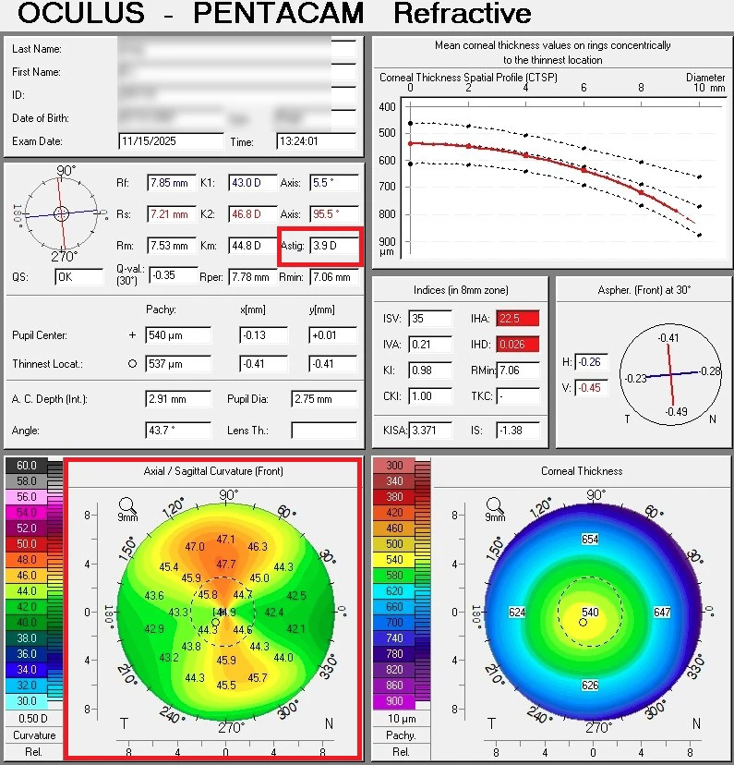The height and width of the screenshot is (765, 734).
Task: Click the Aspher. (Front) at 30° circle diagram
Action: 670,374
